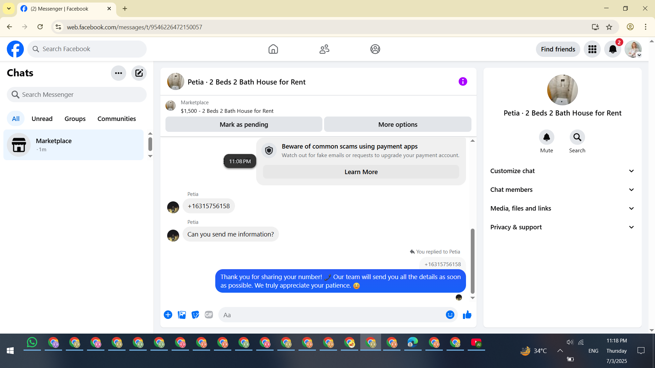The image size is (655, 368).
Task: Open more actions plus icon
Action: (x=168, y=315)
